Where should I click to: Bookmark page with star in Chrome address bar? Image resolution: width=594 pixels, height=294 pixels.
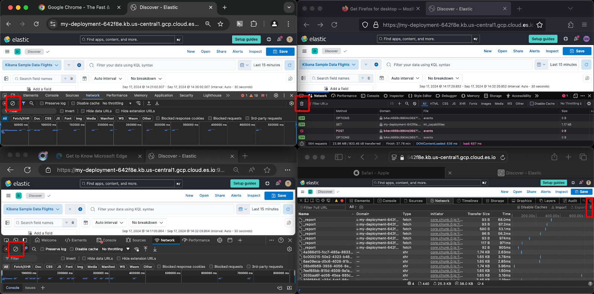221,24
